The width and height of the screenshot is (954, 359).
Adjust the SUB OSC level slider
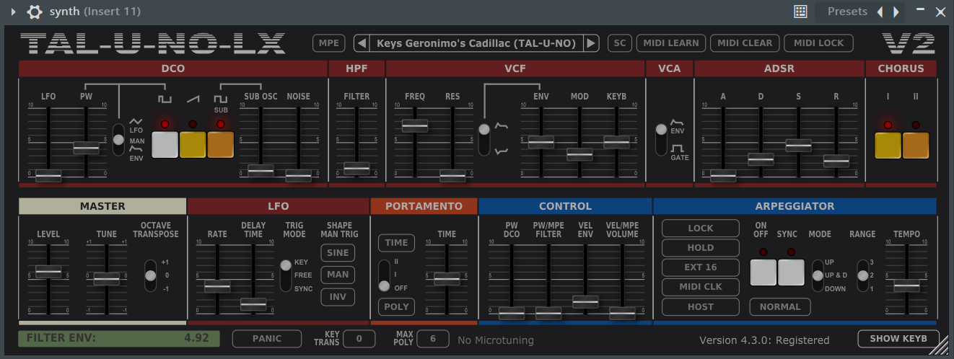click(x=261, y=170)
